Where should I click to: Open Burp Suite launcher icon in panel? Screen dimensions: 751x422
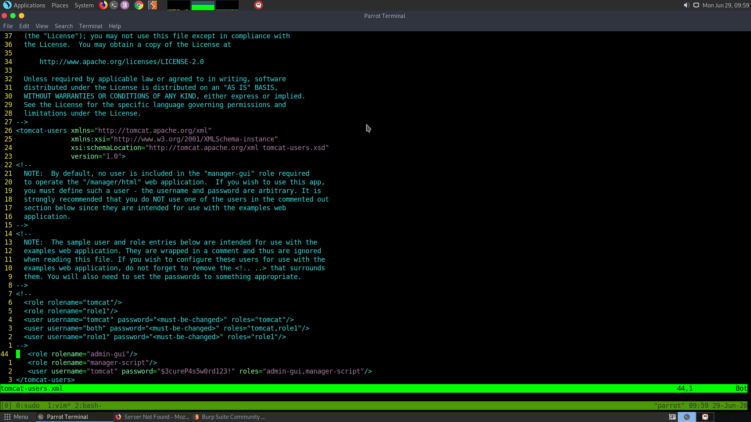coord(153,5)
